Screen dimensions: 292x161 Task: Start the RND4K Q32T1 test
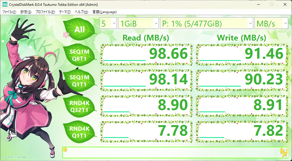point(80,106)
